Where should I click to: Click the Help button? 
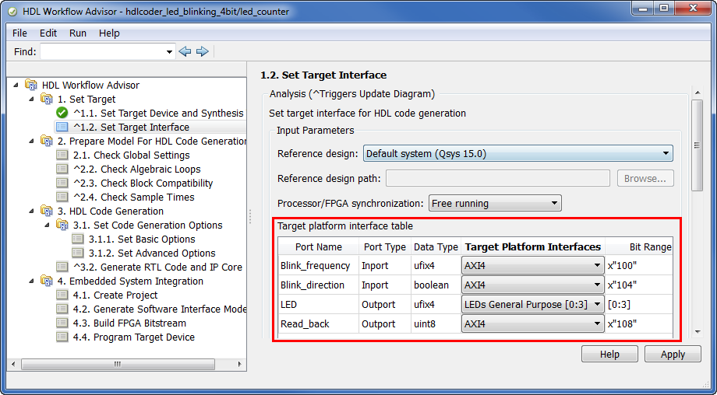coord(609,354)
